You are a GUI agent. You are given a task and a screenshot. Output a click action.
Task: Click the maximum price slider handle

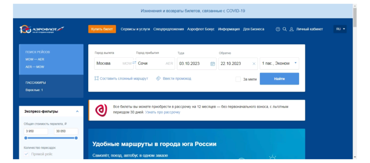(x=76, y=138)
